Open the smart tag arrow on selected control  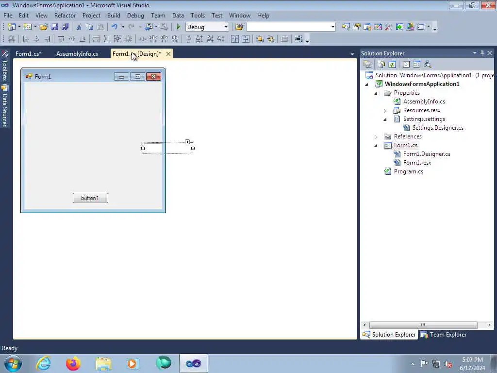(x=187, y=142)
